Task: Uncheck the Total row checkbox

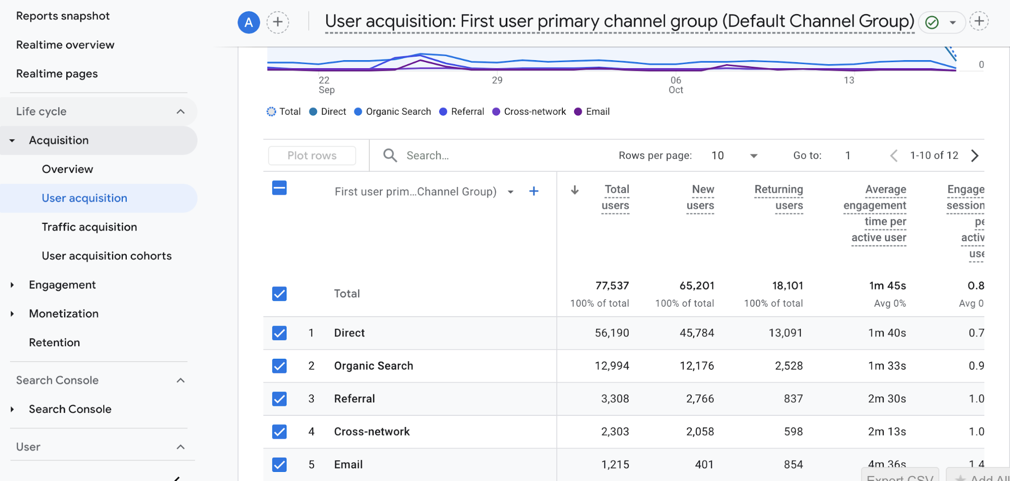Action: coord(279,294)
